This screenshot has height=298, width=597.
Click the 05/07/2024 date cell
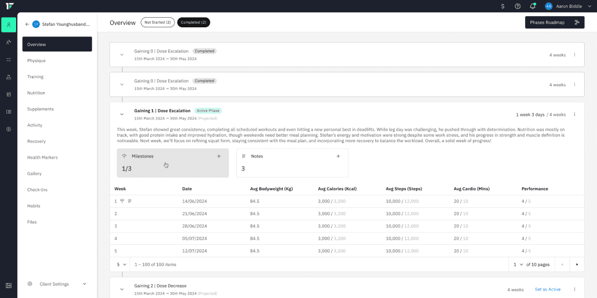pyautogui.click(x=194, y=239)
